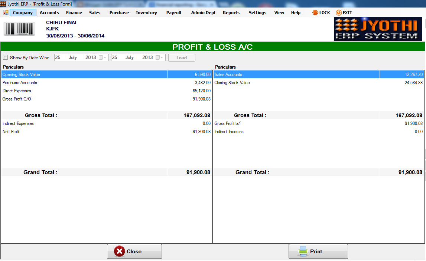
Task: Click the Print button
Action: coord(318,251)
